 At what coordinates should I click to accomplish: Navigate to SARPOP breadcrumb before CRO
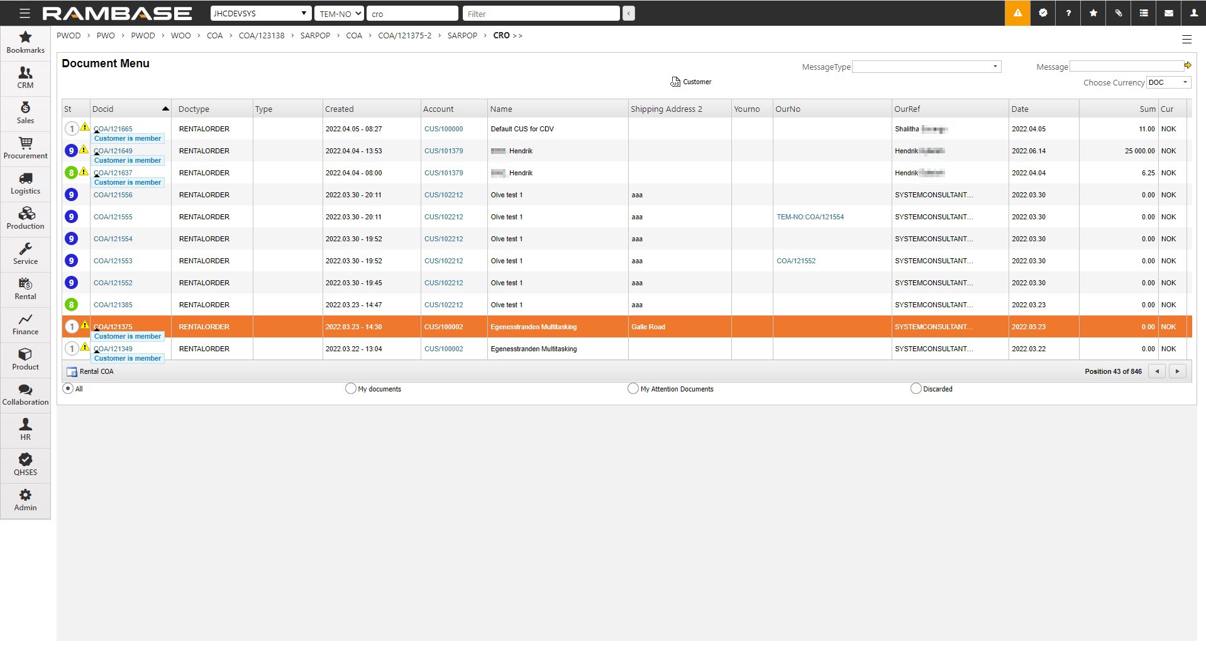tap(462, 36)
